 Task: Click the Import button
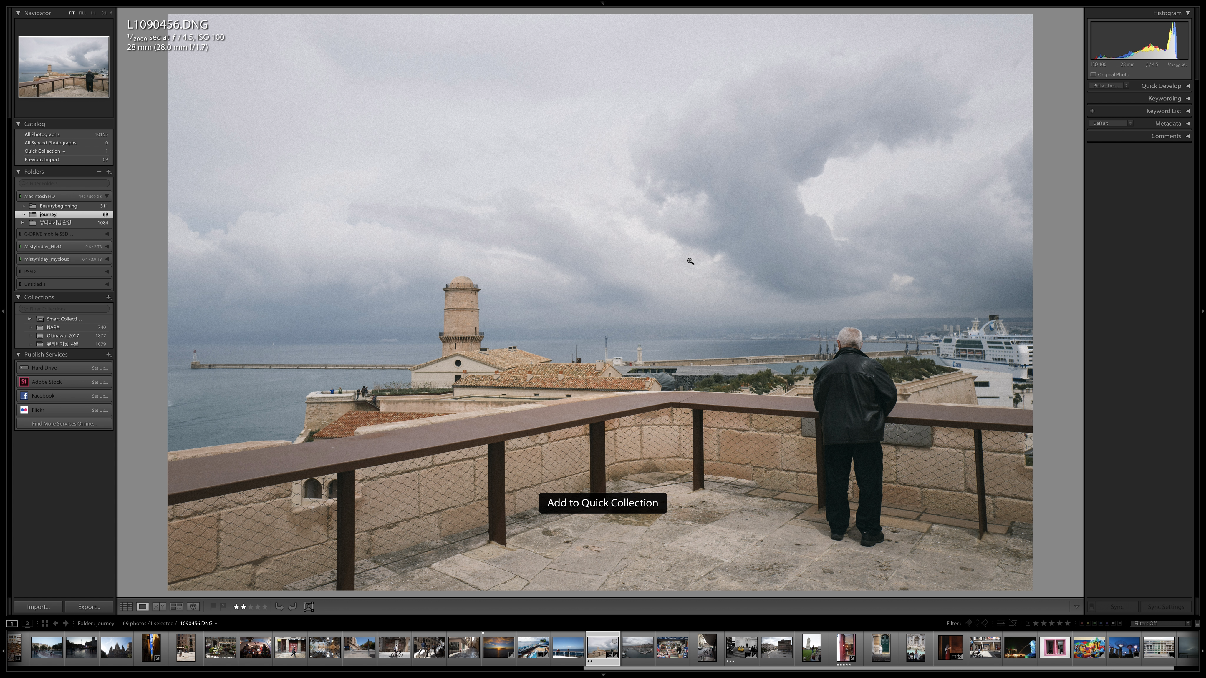[38, 607]
